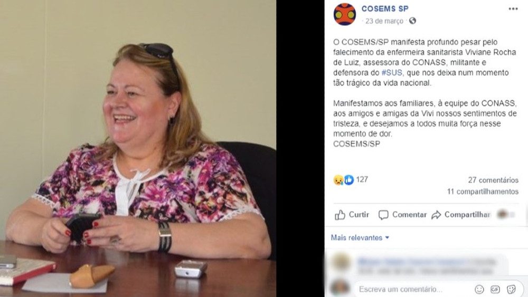Open the sticker picker in comment box

[511, 289]
